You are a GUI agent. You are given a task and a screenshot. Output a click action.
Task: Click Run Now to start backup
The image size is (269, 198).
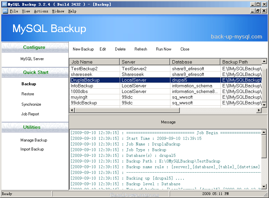click(163, 49)
